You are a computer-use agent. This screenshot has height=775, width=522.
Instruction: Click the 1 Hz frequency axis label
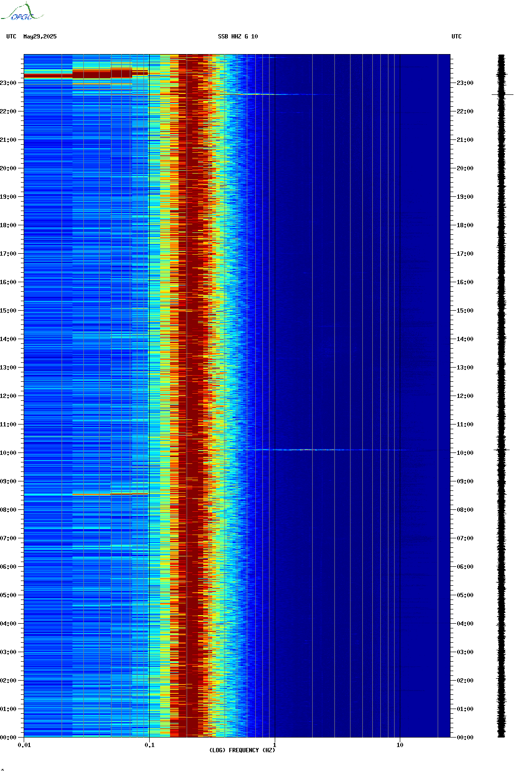275,745
